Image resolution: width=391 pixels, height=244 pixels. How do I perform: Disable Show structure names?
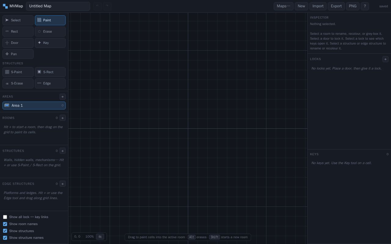tap(5, 238)
